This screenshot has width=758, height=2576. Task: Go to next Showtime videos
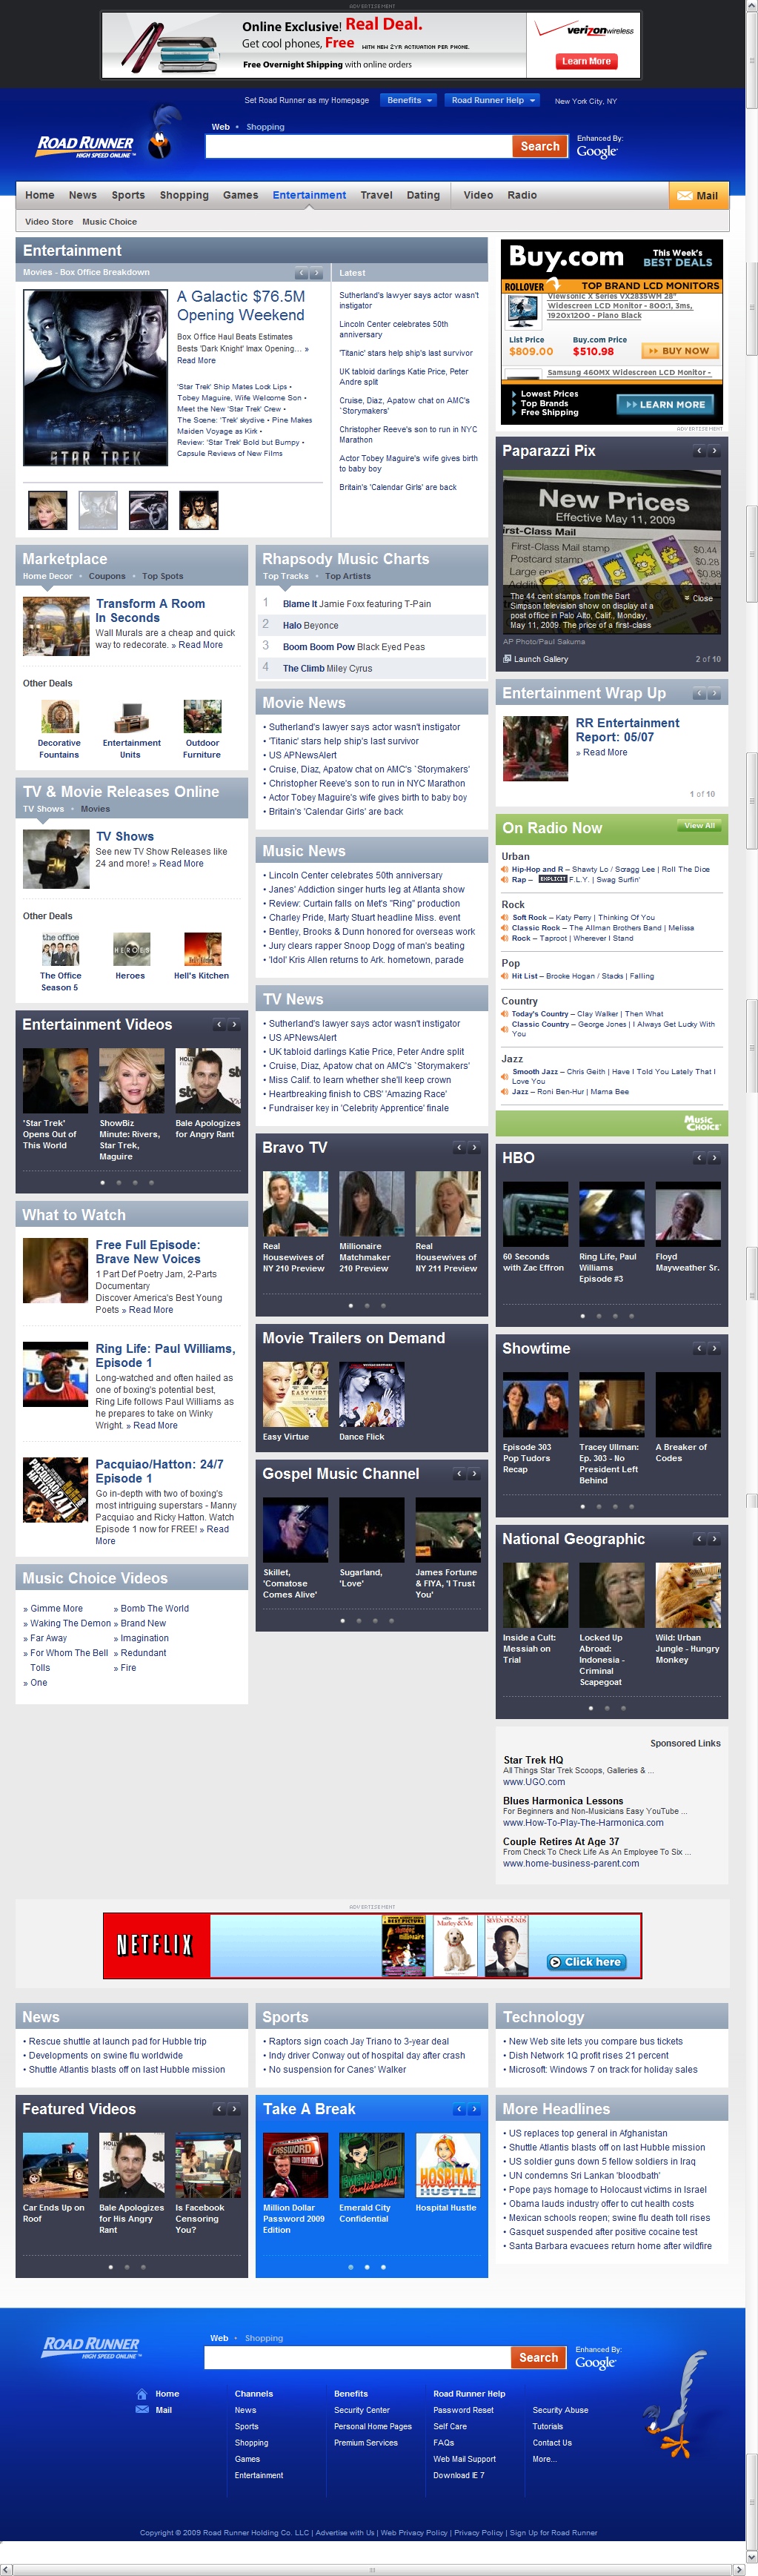[714, 1349]
